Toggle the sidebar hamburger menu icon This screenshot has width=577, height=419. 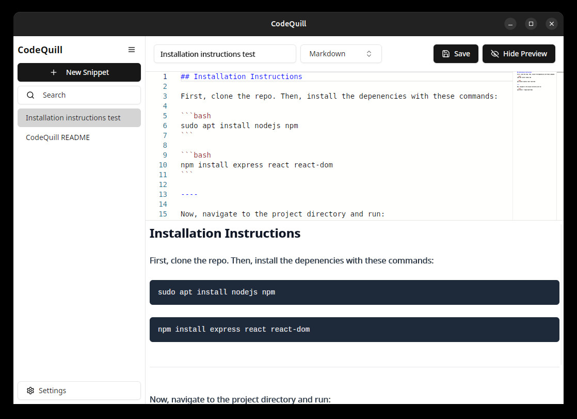[132, 50]
